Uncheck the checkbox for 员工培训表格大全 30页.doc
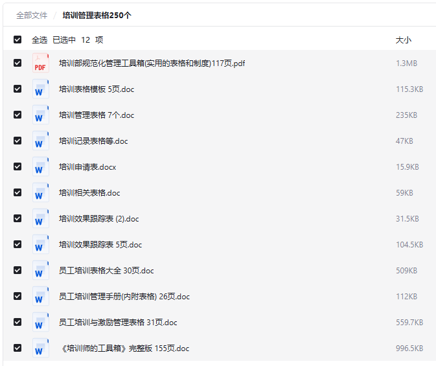This screenshot has height=366, width=436. [x=17, y=269]
